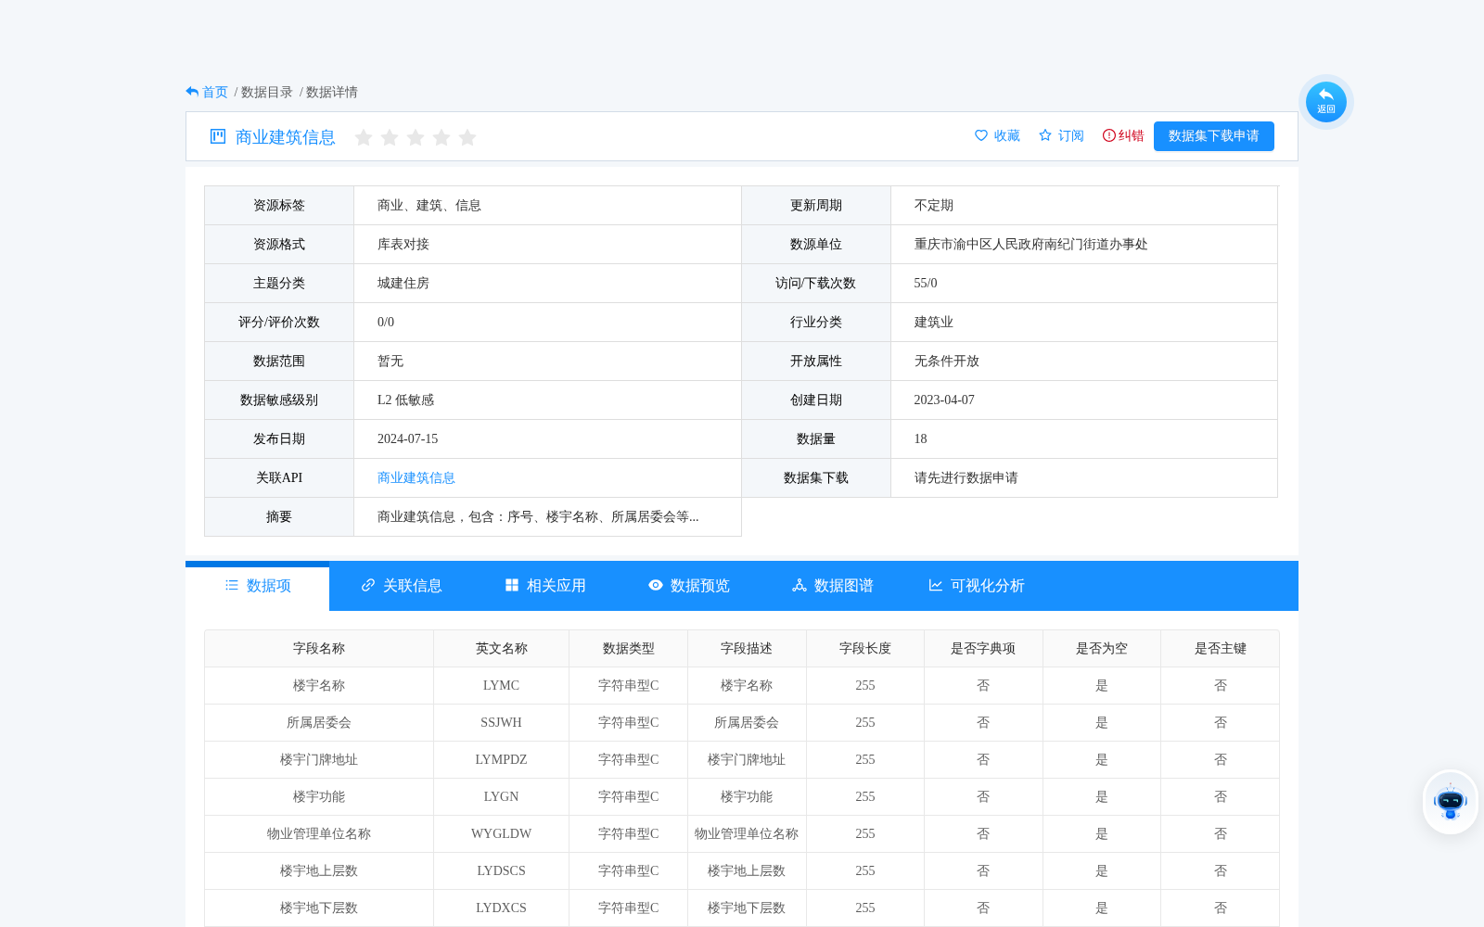Click the 商业、建筑、信息 tags value
This screenshot has height=927, width=1484.
pos(429,205)
